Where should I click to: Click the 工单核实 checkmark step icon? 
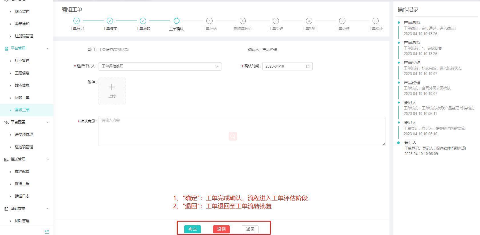point(110,21)
